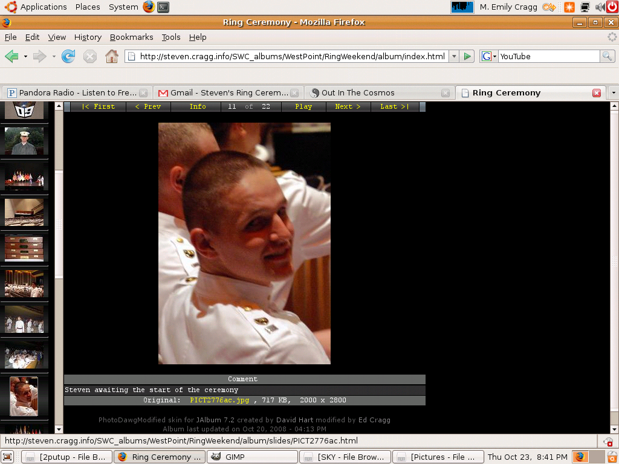The width and height of the screenshot is (619, 464).
Task: Click the YouTube search input field
Action: click(549, 56)
